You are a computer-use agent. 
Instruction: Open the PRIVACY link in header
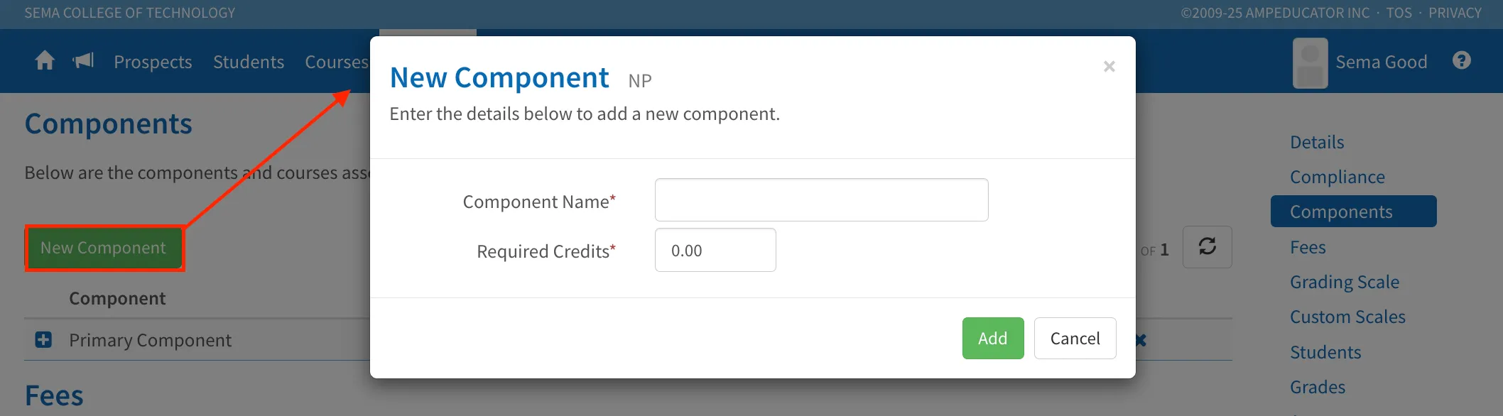tap(1455, 13)
